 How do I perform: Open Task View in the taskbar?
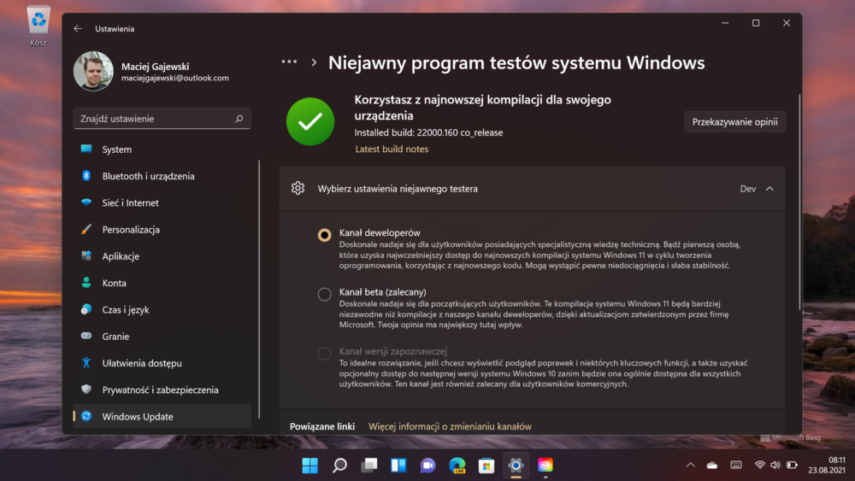369,466
